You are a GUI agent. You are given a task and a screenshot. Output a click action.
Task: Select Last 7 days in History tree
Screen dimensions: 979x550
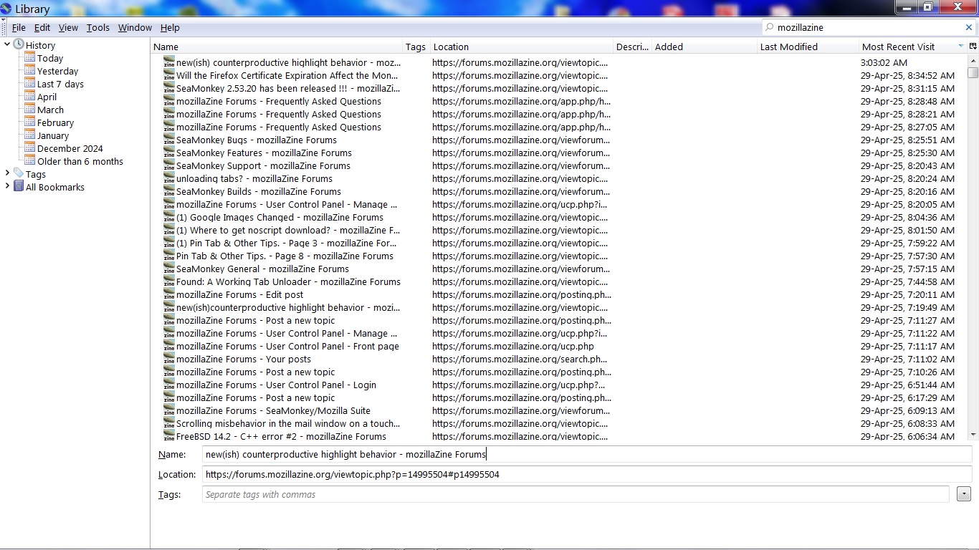pyautogui.click(x=60, y=84)
